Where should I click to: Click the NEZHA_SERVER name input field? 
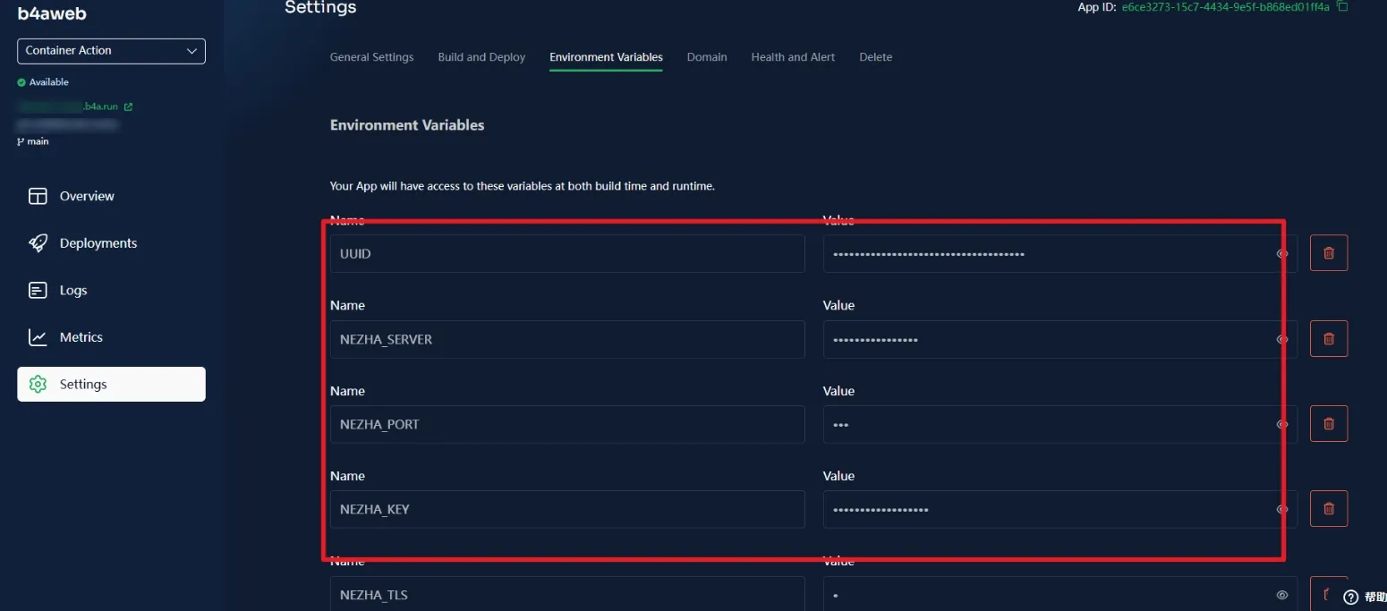[x=566, y=340]
